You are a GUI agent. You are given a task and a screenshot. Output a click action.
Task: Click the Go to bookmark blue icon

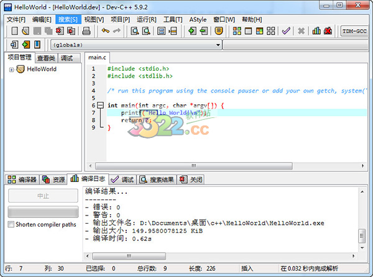(x=37, y=45)
